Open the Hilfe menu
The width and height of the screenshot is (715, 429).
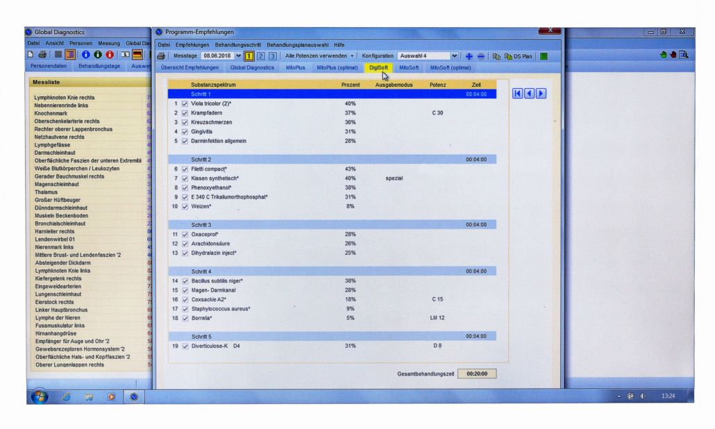click(x=339, y=45)
